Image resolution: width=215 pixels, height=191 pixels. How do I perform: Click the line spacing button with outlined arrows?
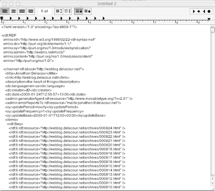(x=67, y=11)
